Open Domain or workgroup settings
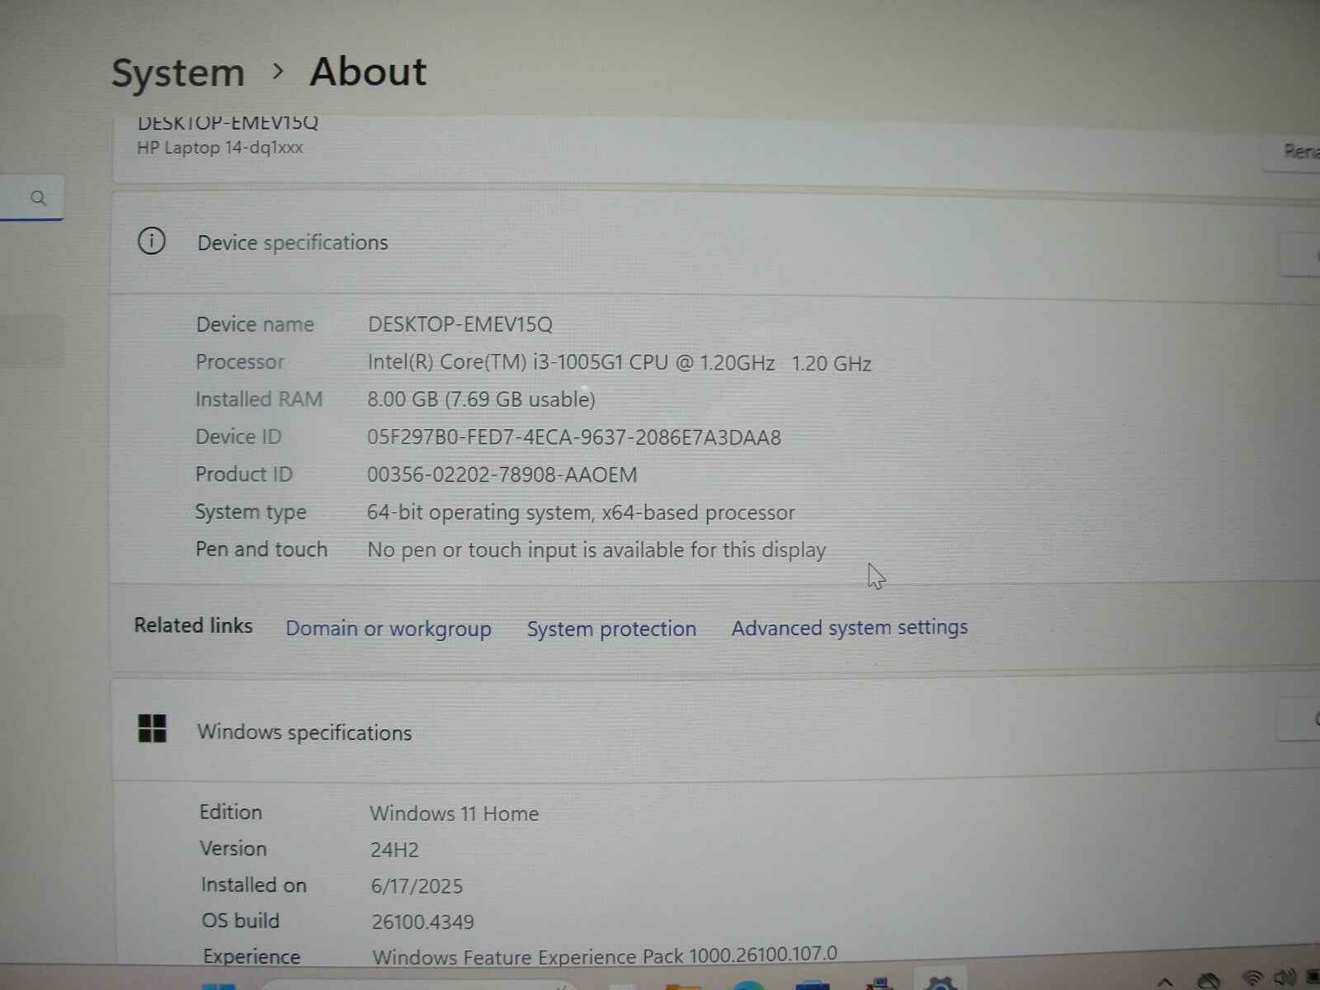1320x990 pixels. (x=388, y=629)
